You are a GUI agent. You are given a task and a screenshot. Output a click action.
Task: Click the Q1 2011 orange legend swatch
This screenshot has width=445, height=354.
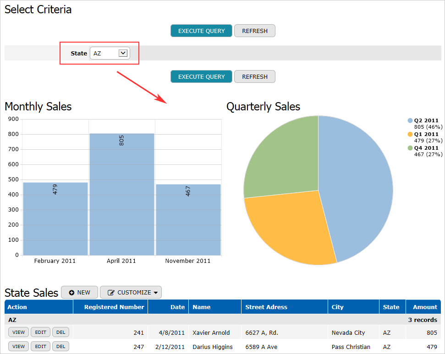410,134
